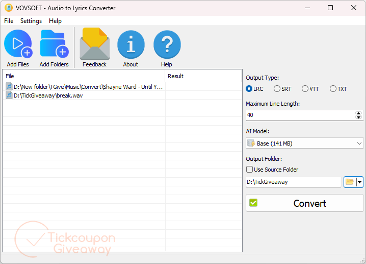Open the About info icon
This screenshot has width=366, height=264.
[x=130, y=44]
